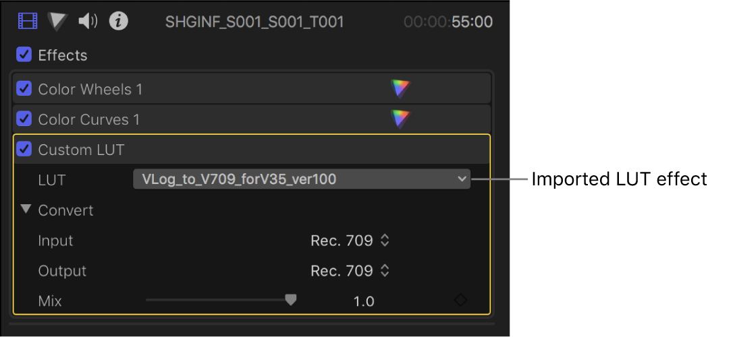Click the Mix value field 1.0
Screen dimensions: 733x337
364,301
